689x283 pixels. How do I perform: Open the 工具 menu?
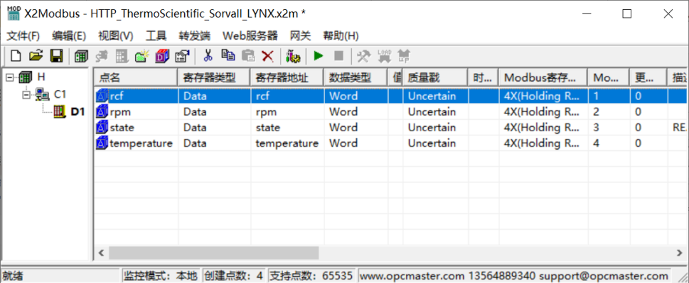[156, 36]
